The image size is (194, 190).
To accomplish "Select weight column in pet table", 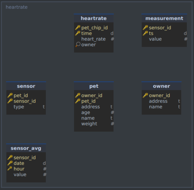I will (94, 124).
